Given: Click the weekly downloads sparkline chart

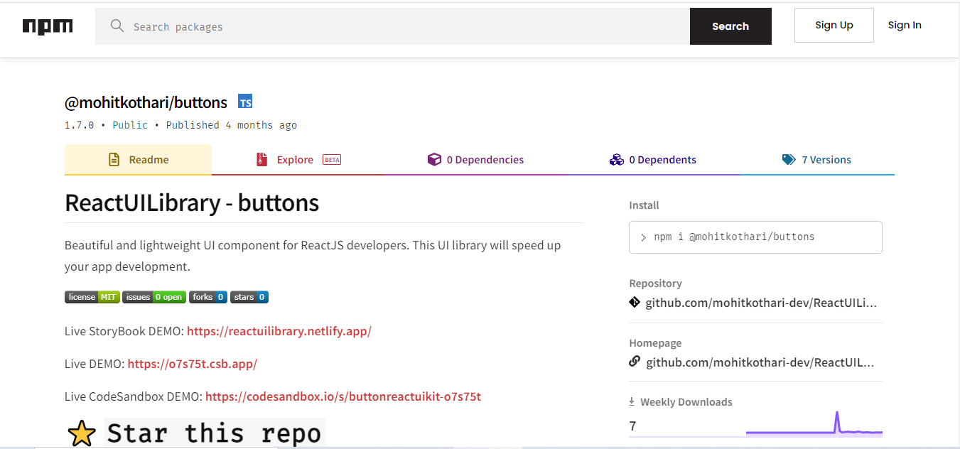Looking at the screenshot, I should tap(814, 423).
